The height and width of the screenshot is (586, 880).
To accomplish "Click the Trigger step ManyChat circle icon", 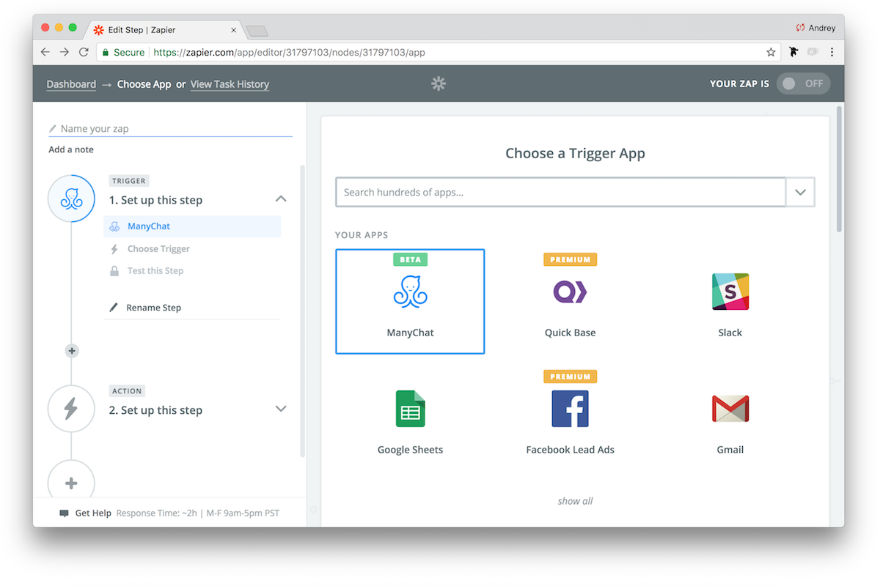I will pyautogui.click(x=71, y=199).
